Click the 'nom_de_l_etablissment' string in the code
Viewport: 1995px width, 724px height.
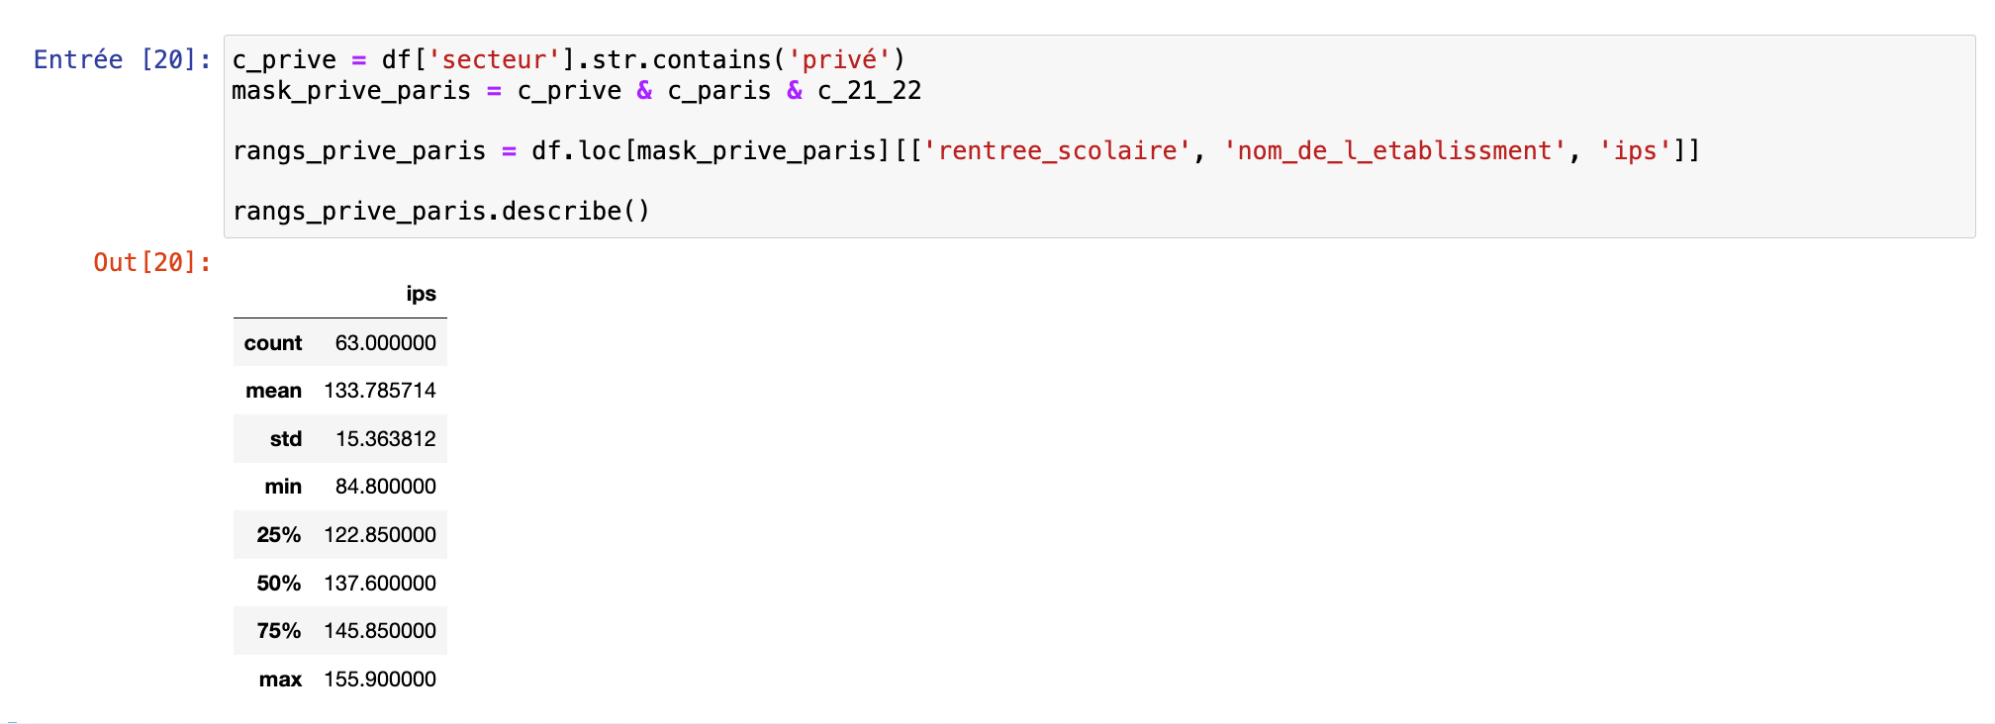[x=1394, y=151]
